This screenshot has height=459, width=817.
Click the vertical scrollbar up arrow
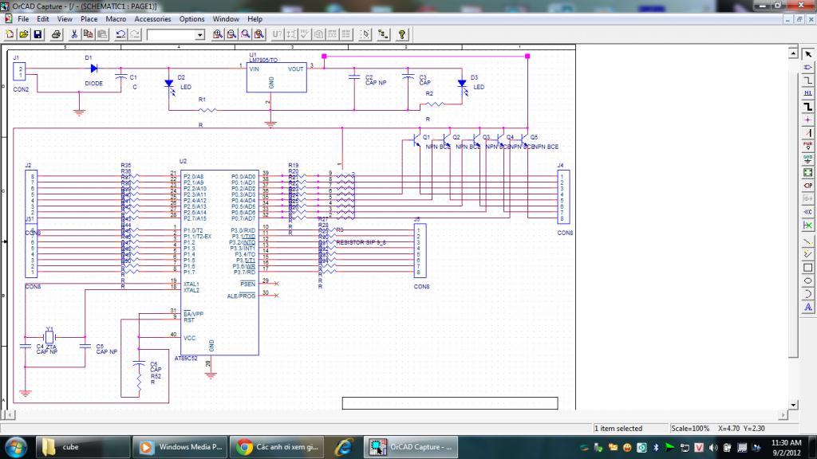[793, 53]
